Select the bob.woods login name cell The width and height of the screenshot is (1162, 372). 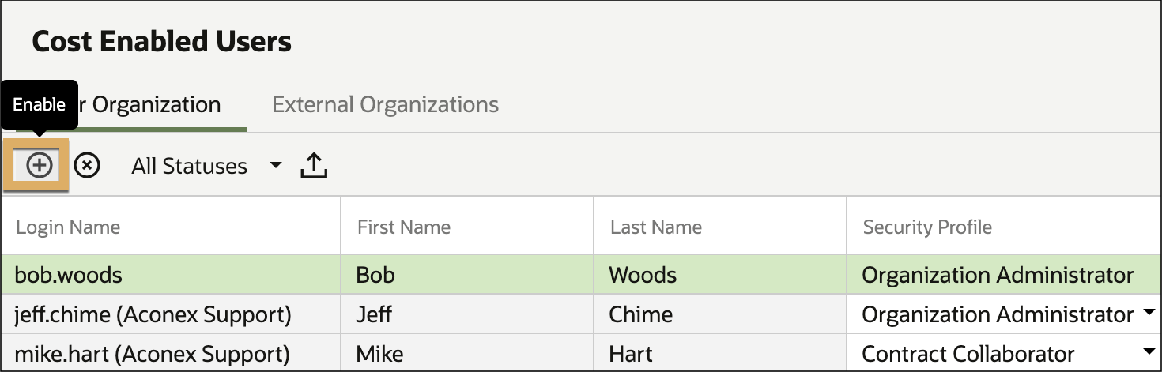point(171,275)
